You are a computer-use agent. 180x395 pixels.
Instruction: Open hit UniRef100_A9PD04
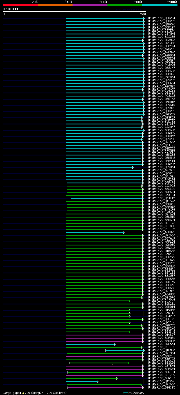pyautogui.click(x=161, y=56)
